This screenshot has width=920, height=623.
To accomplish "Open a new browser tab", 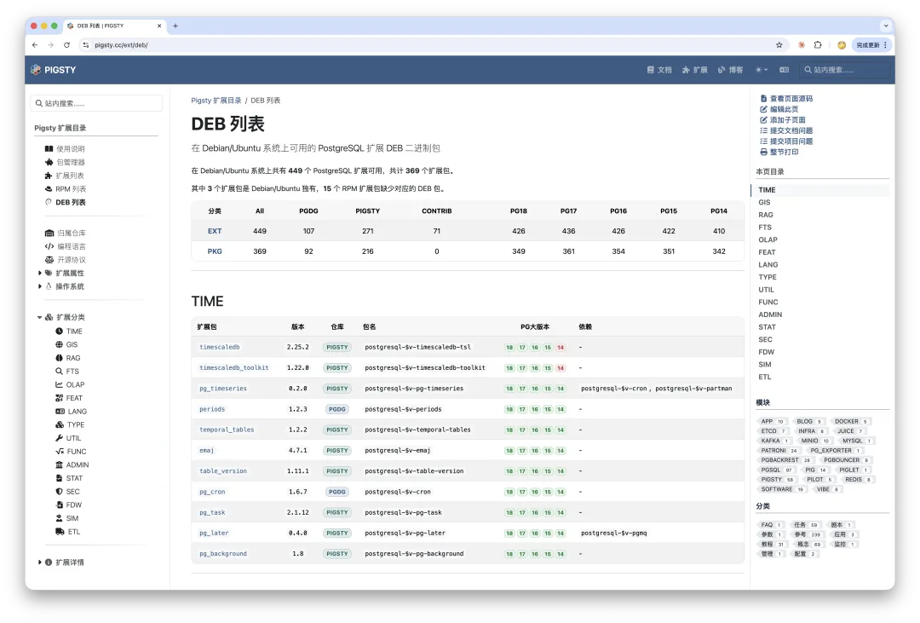I will pos(175,26).
